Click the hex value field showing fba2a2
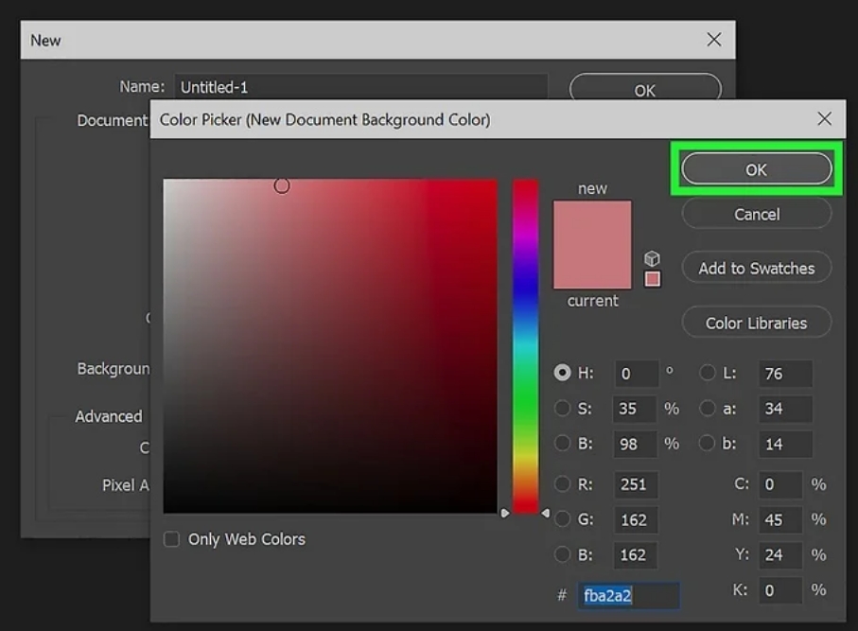The width and height of the screenshot is (858, 631). [628, 595]
